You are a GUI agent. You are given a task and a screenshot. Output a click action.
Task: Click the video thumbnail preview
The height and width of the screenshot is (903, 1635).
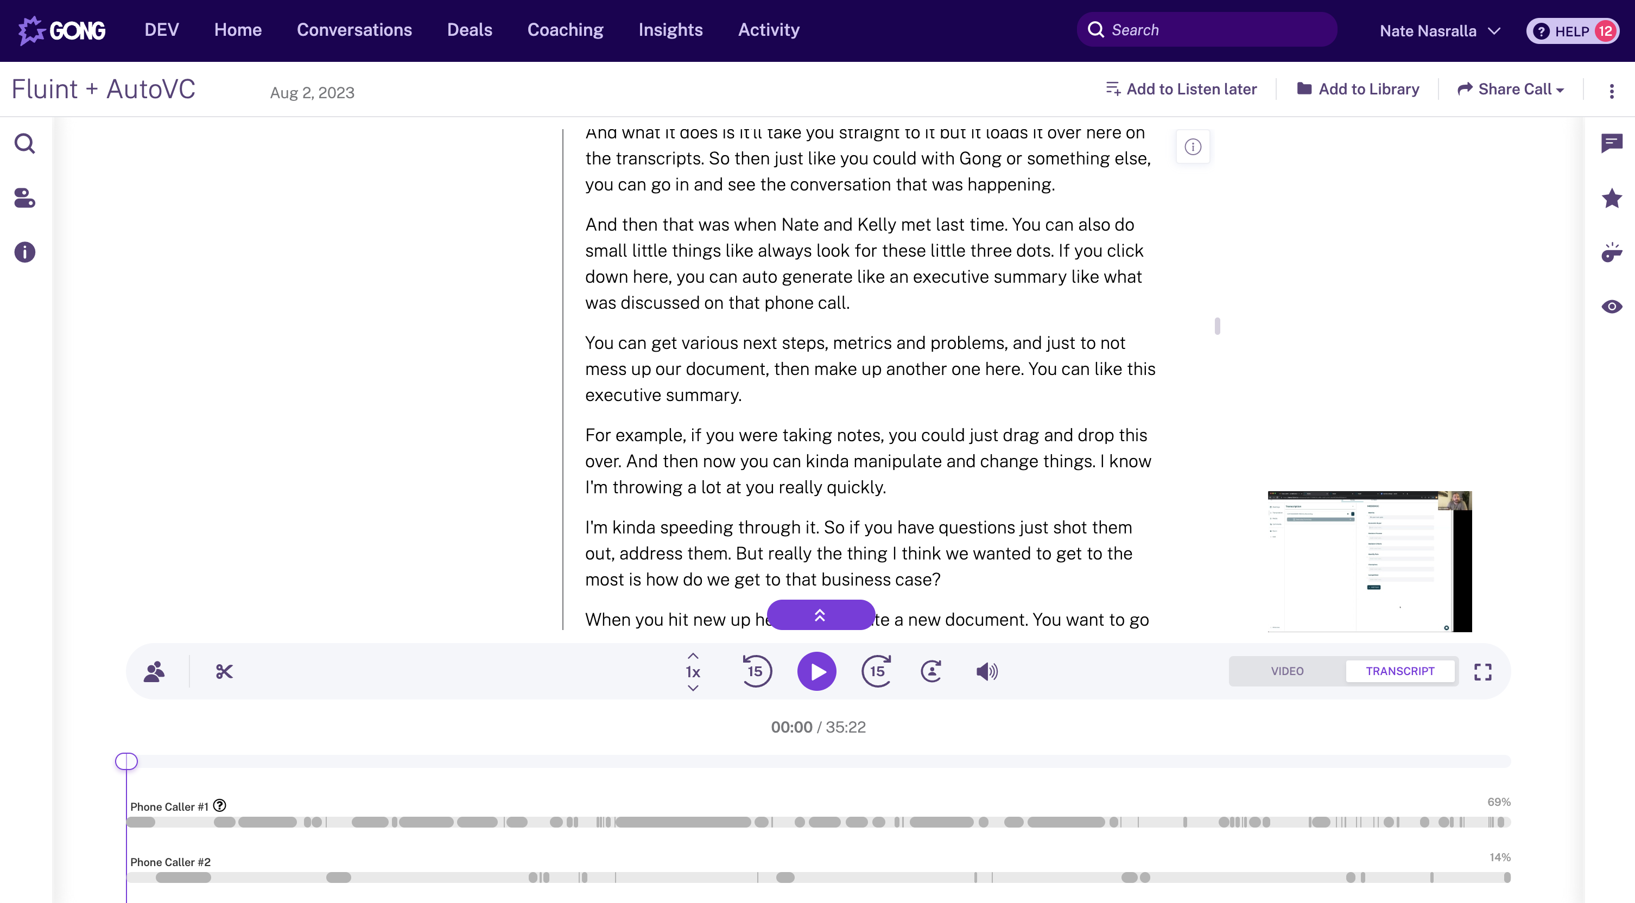1369,561
